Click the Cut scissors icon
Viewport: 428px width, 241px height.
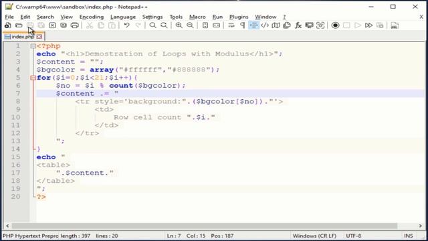(90, 25)
